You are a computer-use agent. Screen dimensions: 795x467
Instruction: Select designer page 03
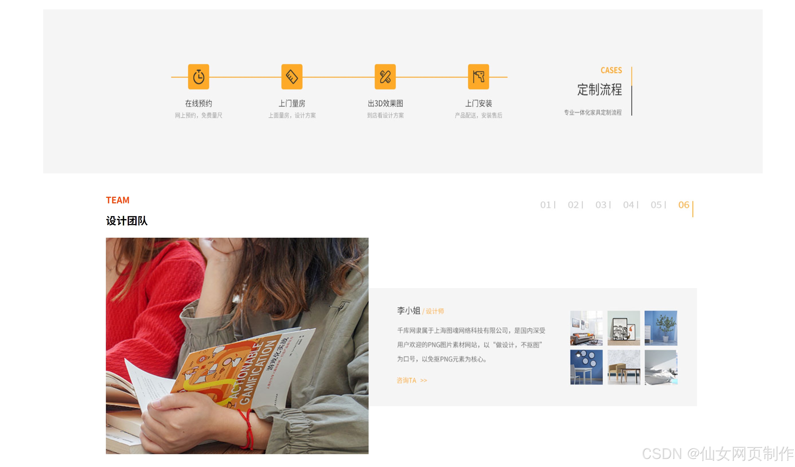tap(601, 205)
